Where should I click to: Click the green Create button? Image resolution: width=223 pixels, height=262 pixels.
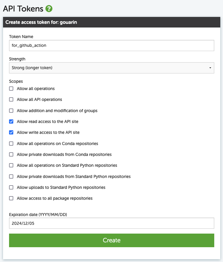pos(112,240)
